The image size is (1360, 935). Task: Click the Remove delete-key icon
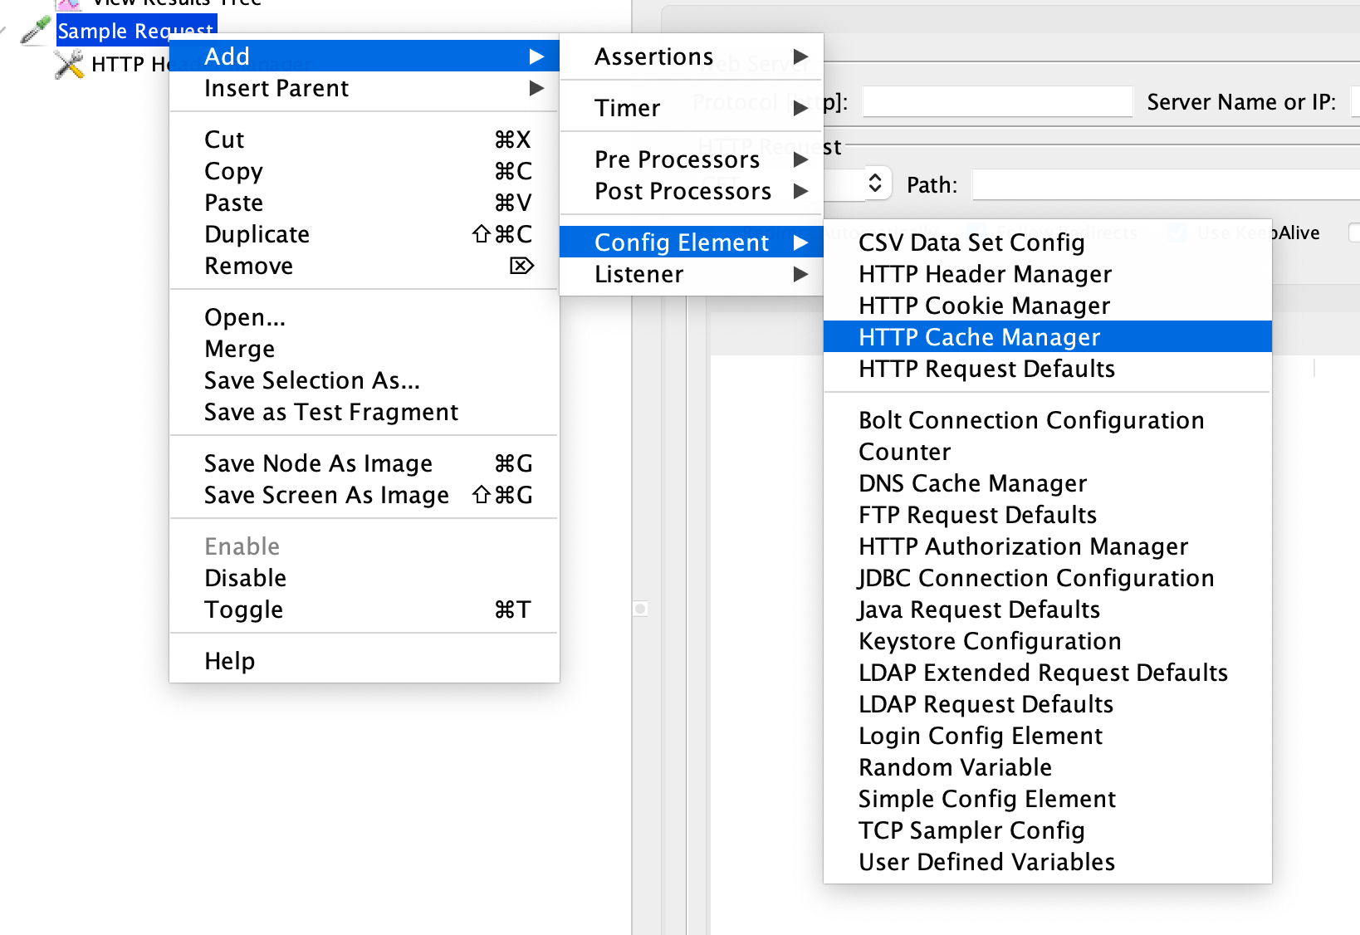click(x=521, y=266)
